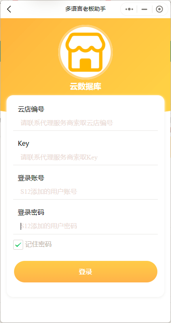The height and width of the screenshot is (323, 171).
Task: Click the green checkmark inside the checkbox
Action: tap(18, 245)
